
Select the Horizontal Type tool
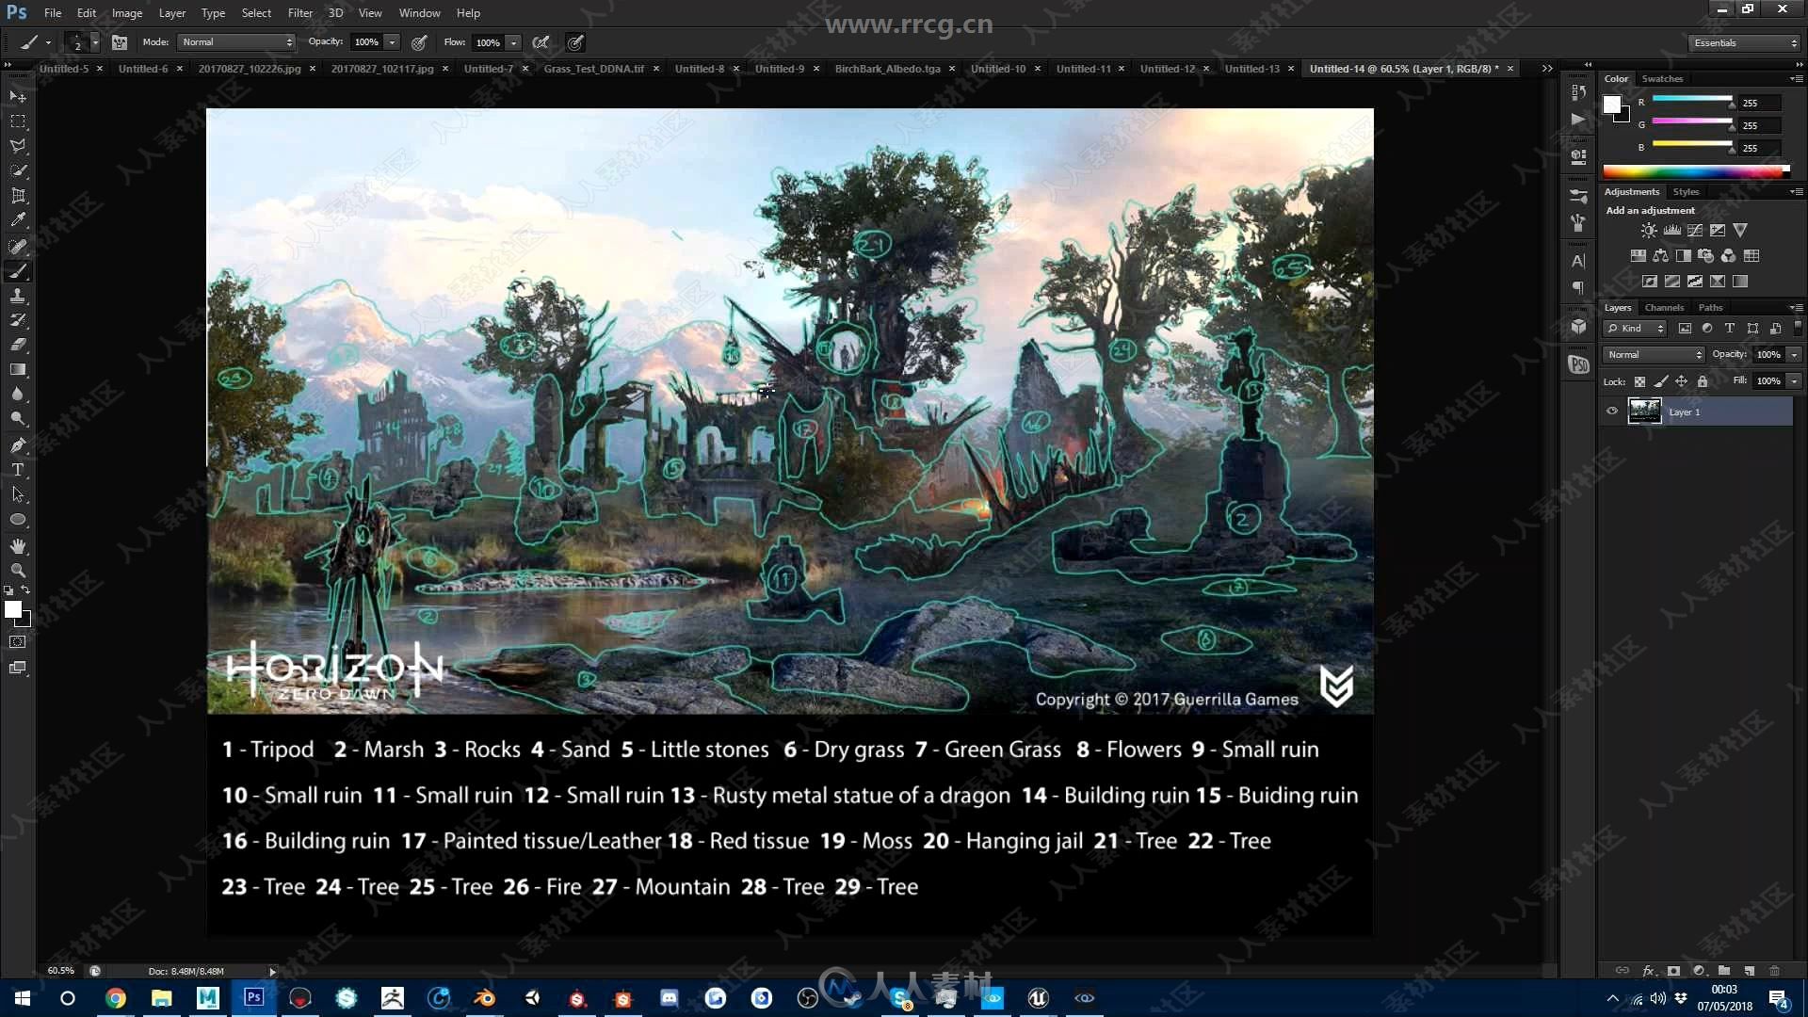(x=18, y=470)
